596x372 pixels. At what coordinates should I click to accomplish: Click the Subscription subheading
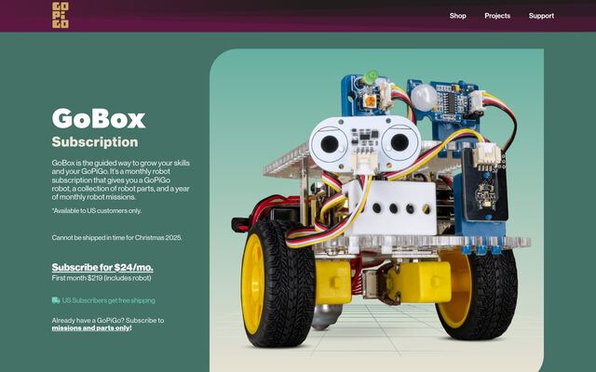tap(95, 142)
